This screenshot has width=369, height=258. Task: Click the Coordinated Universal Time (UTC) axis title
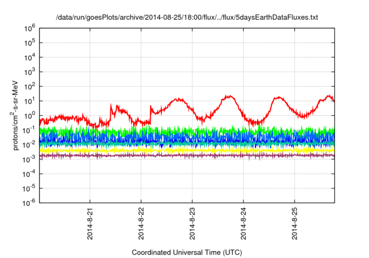pos(187,252)
